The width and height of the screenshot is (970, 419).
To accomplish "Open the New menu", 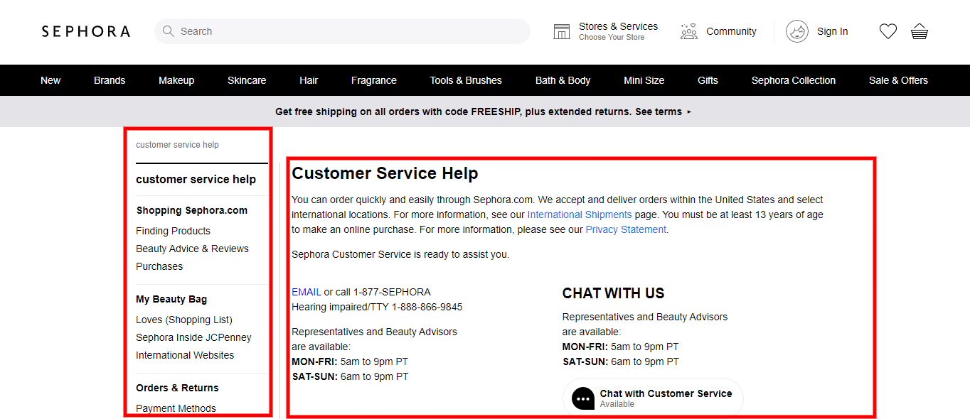I will point(50,80).
